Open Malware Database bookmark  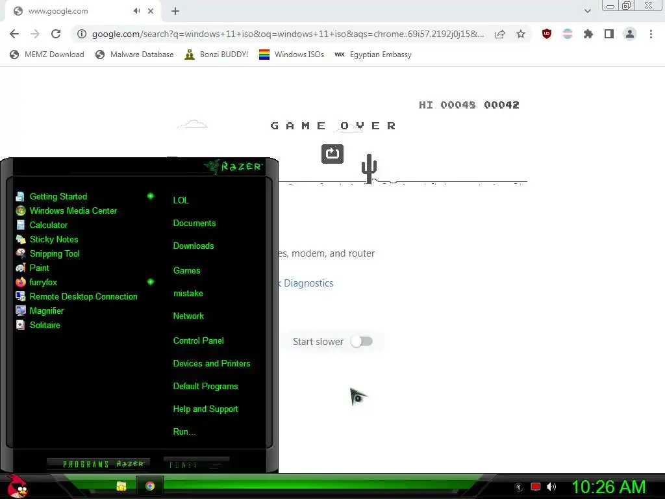[134, 55]
